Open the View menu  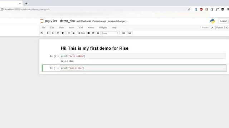click(x=61, y=28)
